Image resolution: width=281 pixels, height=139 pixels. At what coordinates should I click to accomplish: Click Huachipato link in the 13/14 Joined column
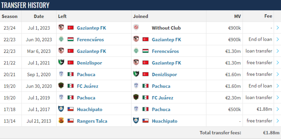point(165,121)
